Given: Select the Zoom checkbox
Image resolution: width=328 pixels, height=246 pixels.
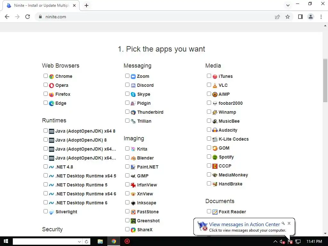Looking at the screenshot, I should [127, 76].
